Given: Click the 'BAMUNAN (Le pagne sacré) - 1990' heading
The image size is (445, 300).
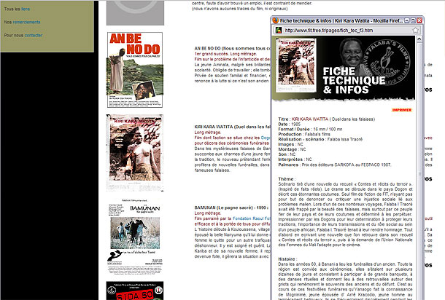Looking at the screenshot, I should point(231,208).
